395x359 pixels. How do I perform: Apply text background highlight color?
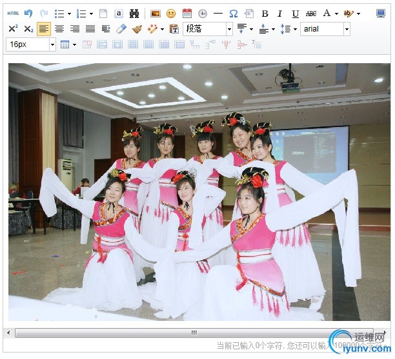(349, 14)
